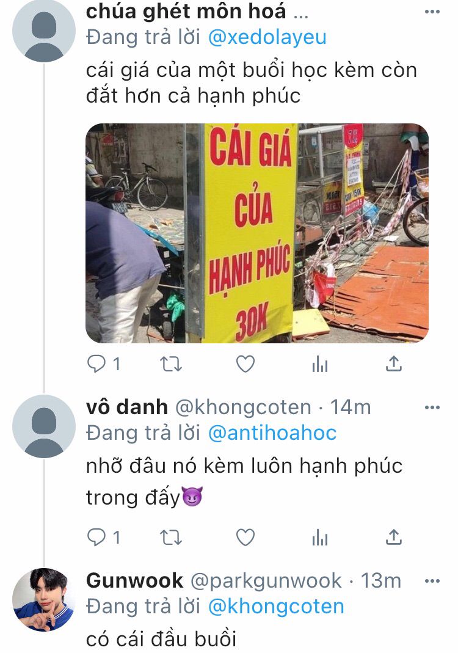This screenshot has height=653, width=458.
Task: Open more options on chúa ghét môn hoá tweet
Action: [432, 12]
